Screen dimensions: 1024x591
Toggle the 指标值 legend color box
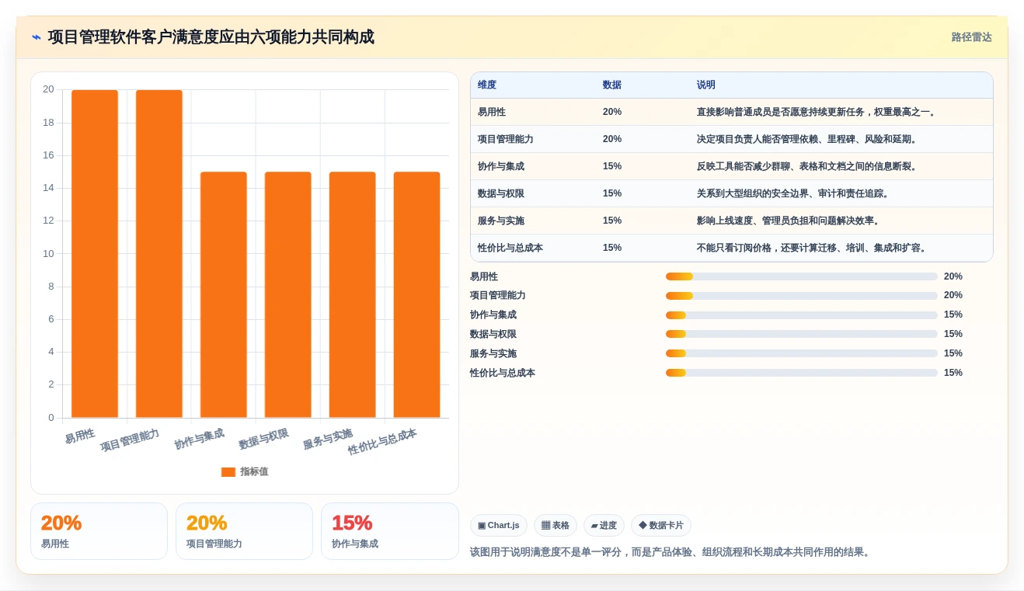pos(228,472)
